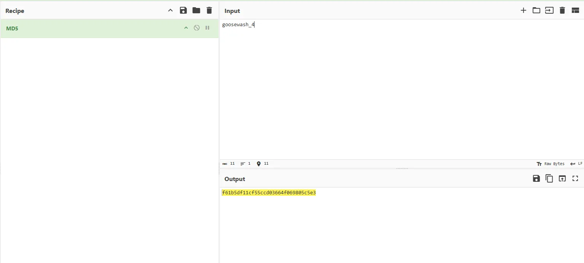This screenshot has width=584, height=263.
Task: Reset the input pane layout
Action: (575, 11)
